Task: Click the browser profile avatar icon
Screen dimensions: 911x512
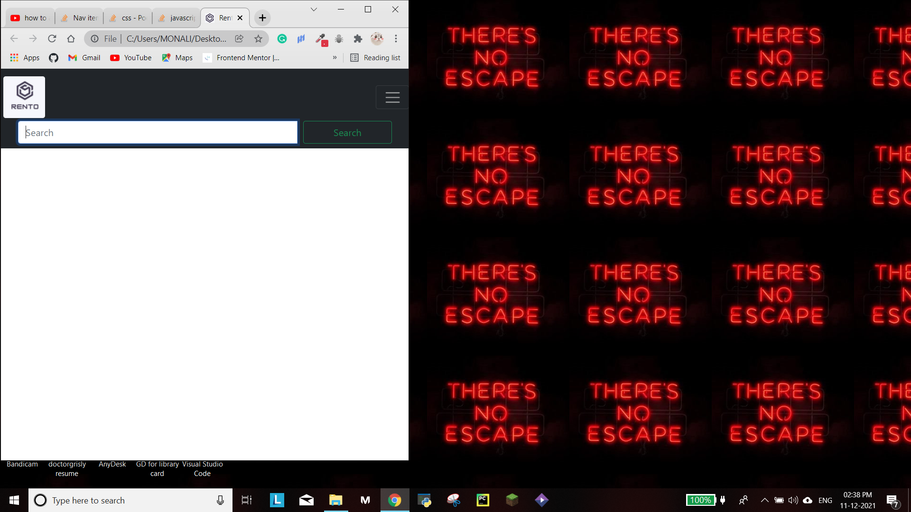Action: [x=377, y=39]
